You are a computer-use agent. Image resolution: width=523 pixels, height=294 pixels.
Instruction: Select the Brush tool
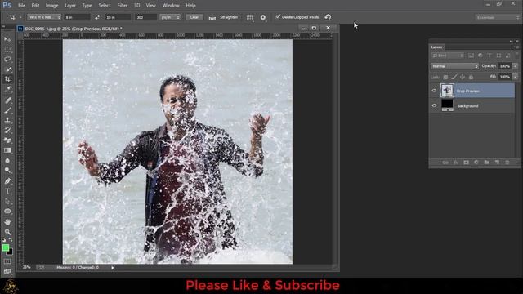click(7, 110)
